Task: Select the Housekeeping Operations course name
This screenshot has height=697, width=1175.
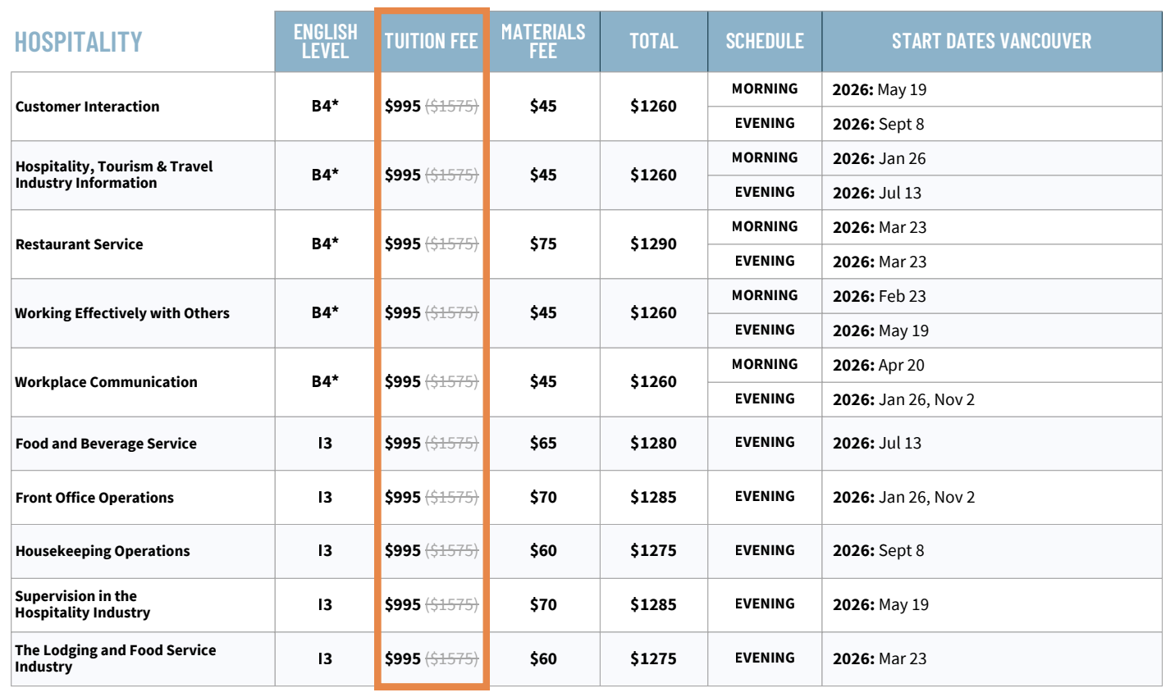Action: tap(103, 551)
